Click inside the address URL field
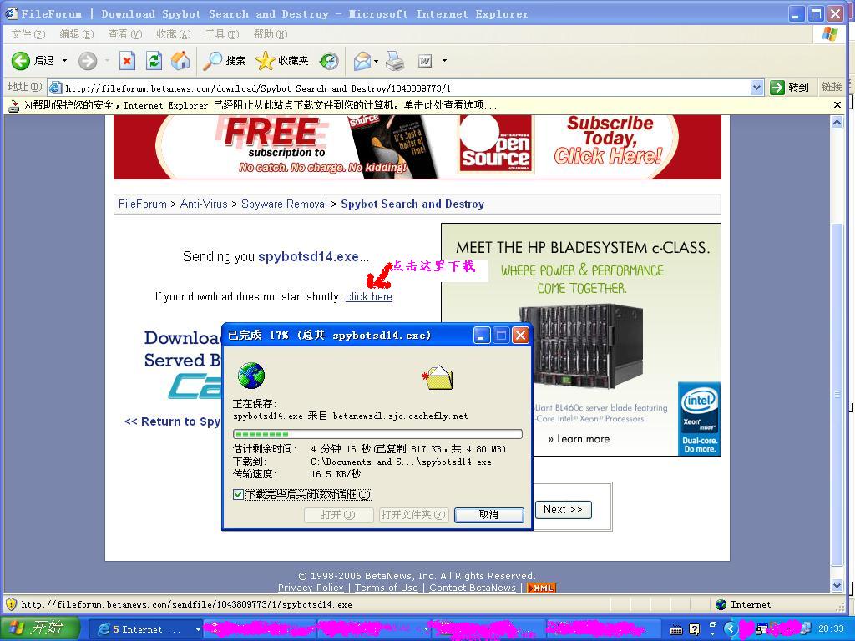The image size is (855, 641). tap(407, 88)
